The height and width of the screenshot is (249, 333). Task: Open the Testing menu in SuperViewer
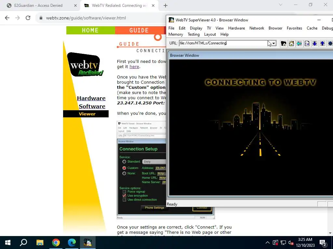click(x=193, y=34)
